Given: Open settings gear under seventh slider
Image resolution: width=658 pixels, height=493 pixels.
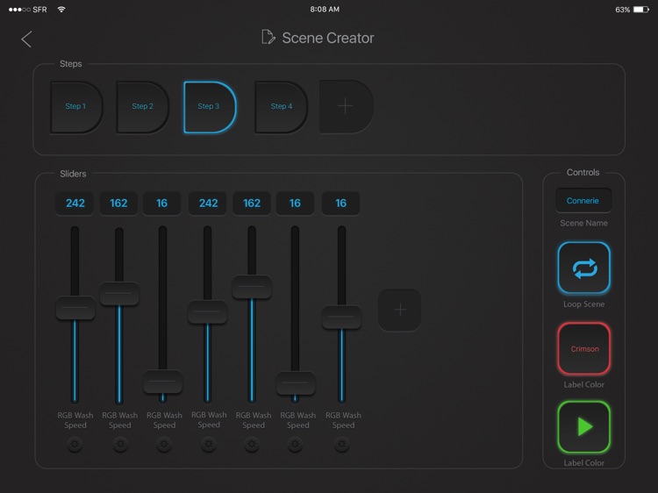Looking at the screenshot, I should pos(342,444).
